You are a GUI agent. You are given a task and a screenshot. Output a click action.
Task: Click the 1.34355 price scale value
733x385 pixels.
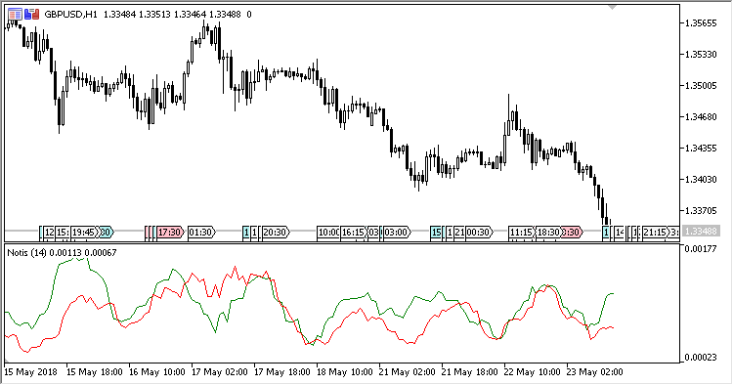click(701, 149)
